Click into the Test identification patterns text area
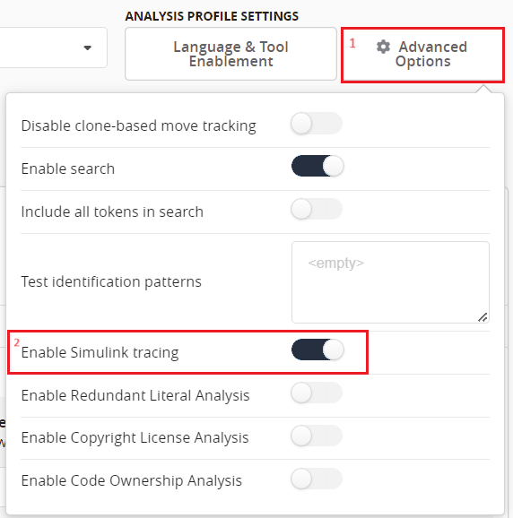 coord(390,282)
